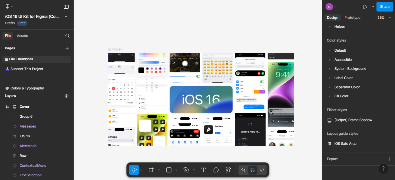Switch to Design mode icon

(x=253, y=170)
